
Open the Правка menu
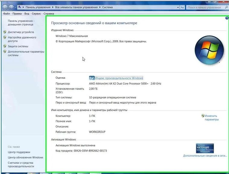click(17, 14)
